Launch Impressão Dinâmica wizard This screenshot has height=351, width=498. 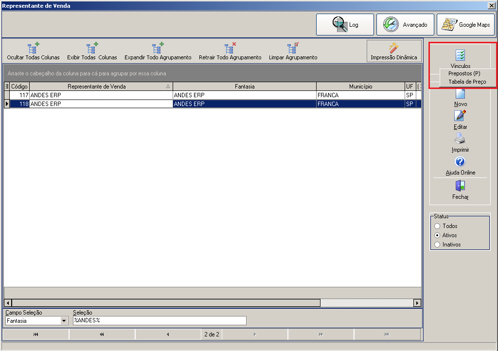394,51
